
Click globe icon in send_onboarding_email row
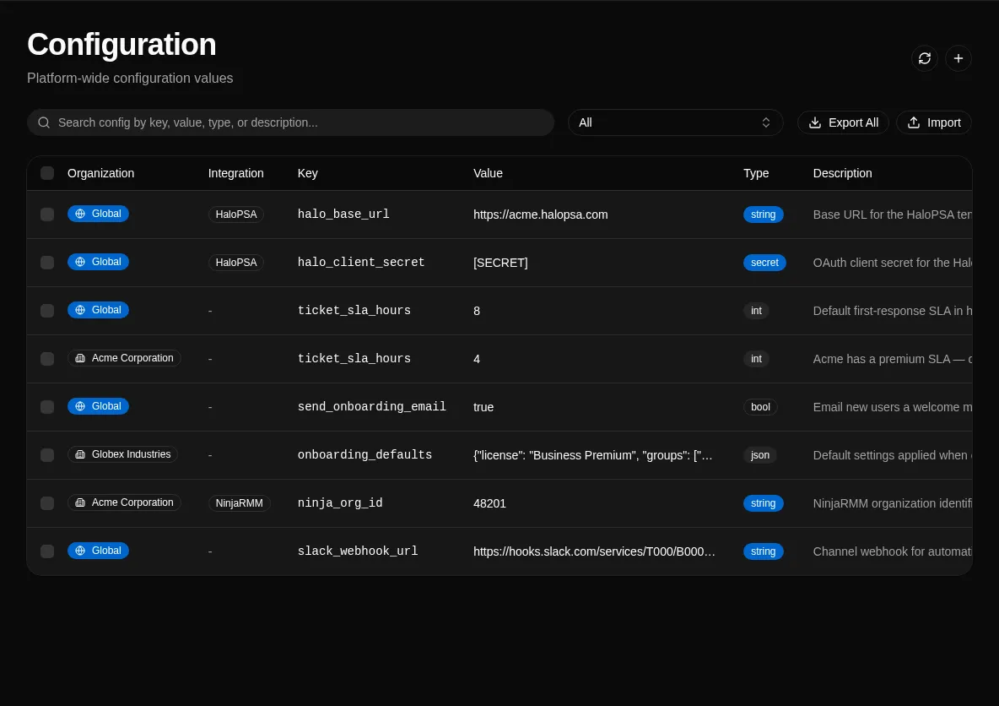tap(80, 406)
